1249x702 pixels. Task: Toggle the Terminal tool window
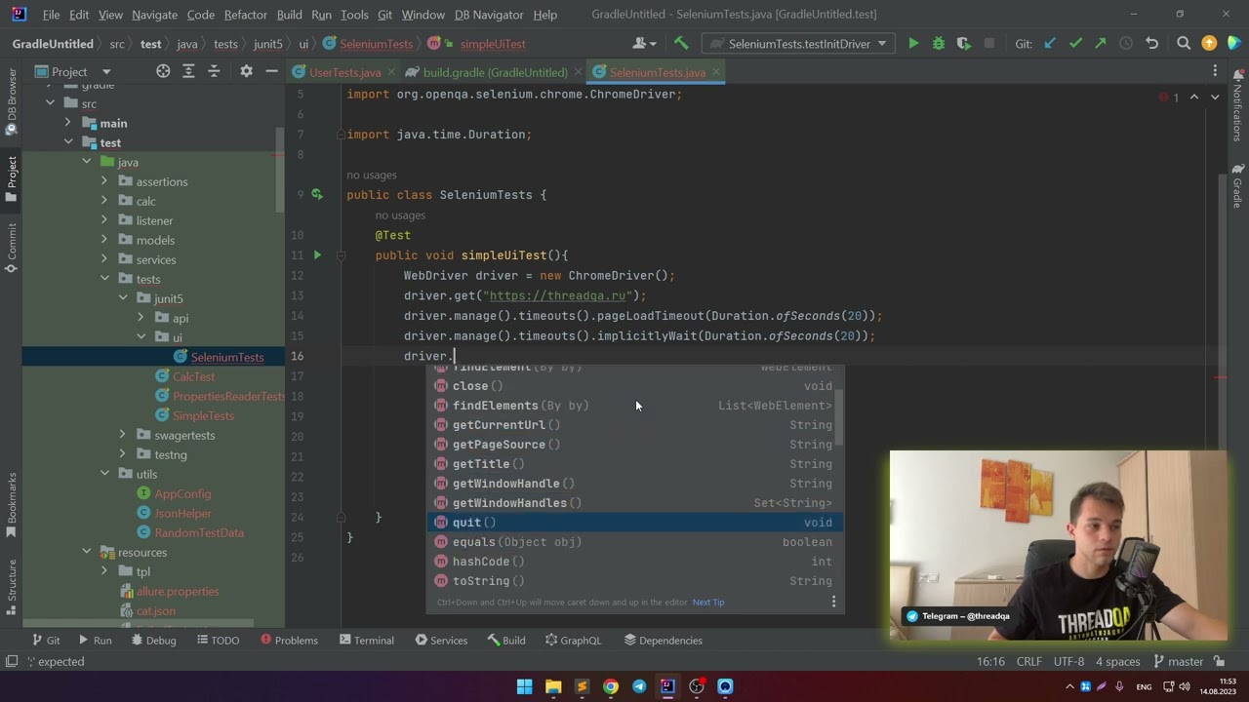coord(367,641)
